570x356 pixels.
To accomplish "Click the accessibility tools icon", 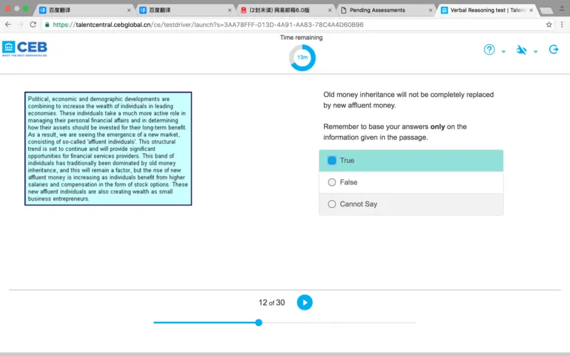I will tap(522, 50).
